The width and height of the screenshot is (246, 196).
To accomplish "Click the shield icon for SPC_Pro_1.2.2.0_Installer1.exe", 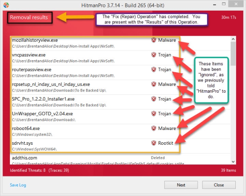I will click(154, 99).
